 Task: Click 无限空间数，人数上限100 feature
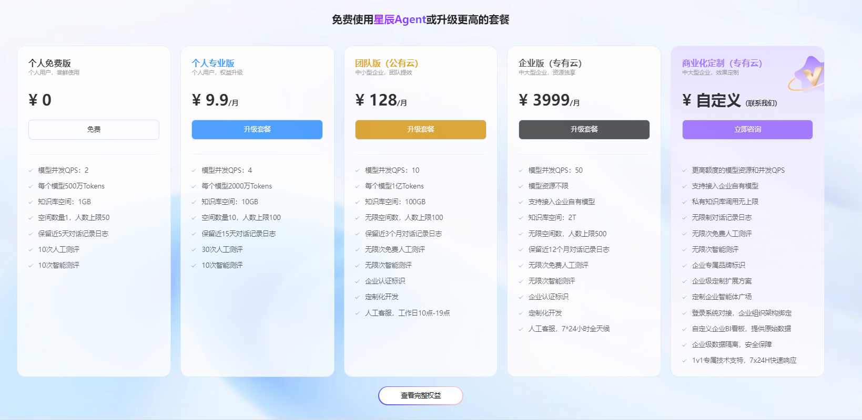point(404,217)
